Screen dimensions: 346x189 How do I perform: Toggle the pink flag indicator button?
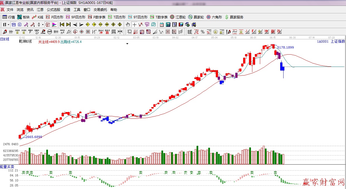click(54, 25)
